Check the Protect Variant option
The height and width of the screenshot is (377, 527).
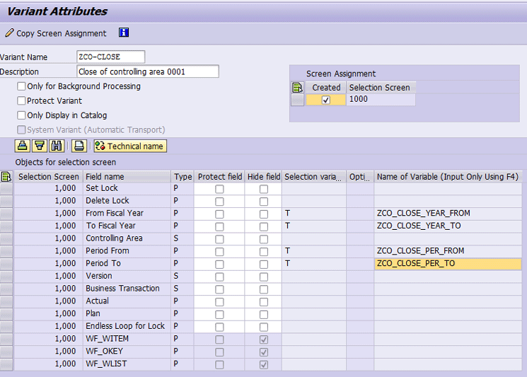point(21,101)
